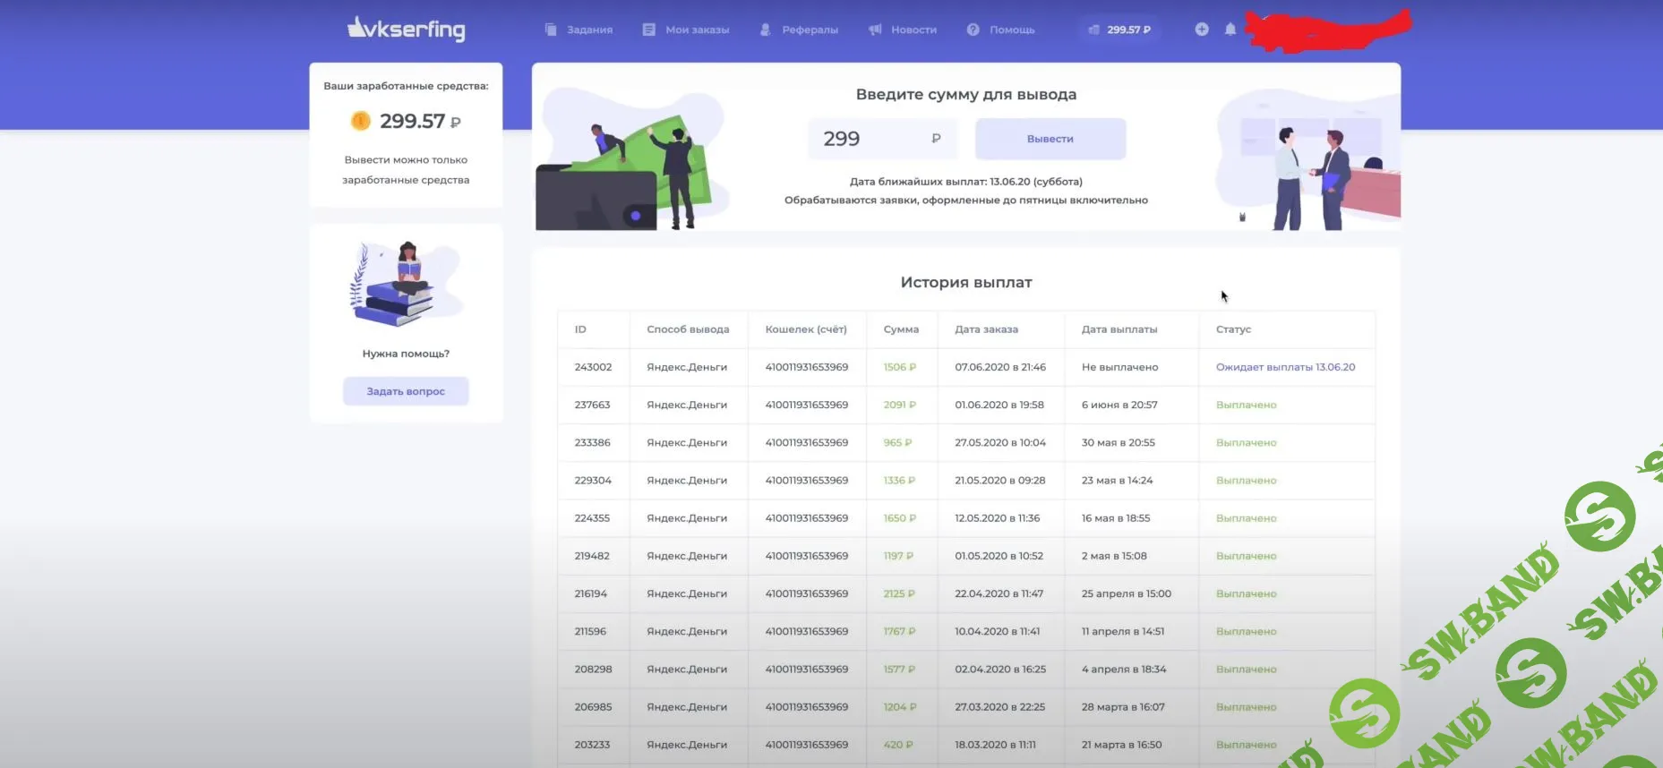Click order date 21.05.2020 в 09:28
The image size is (1663, 768).
click(999, 480)
